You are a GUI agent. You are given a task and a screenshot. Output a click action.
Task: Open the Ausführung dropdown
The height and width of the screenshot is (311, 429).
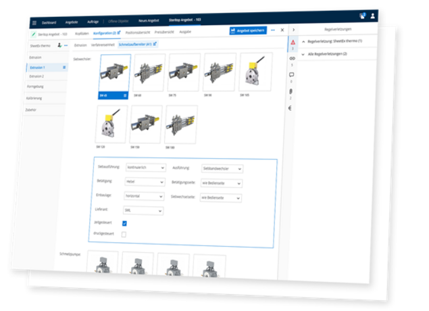pyautogui.click(x=222, y=168)
